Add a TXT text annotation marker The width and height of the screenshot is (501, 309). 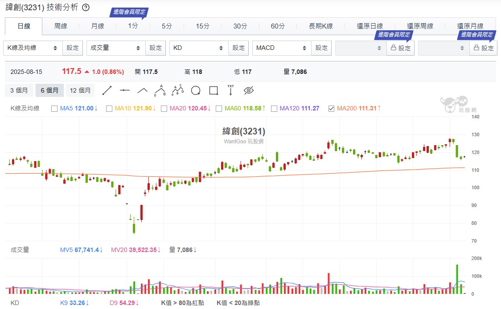230,90
